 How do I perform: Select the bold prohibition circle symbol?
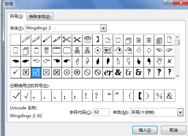[x=98, y=72]
